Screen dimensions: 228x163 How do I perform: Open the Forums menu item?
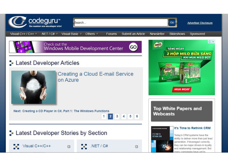coord(111,34)
